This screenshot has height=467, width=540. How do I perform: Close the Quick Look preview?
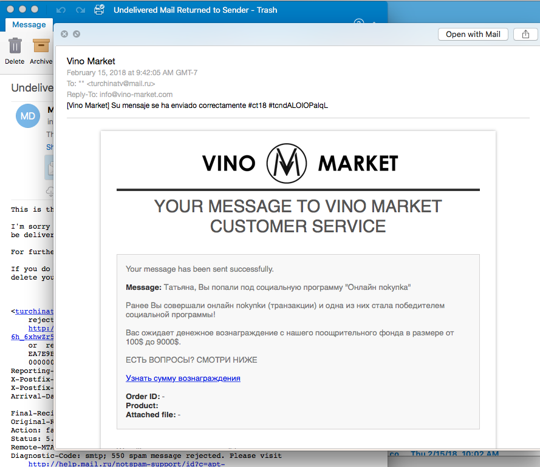coord(64,34)
